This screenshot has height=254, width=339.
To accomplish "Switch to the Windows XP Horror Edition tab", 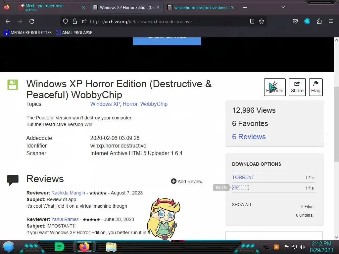I will [x=127, y=7].
